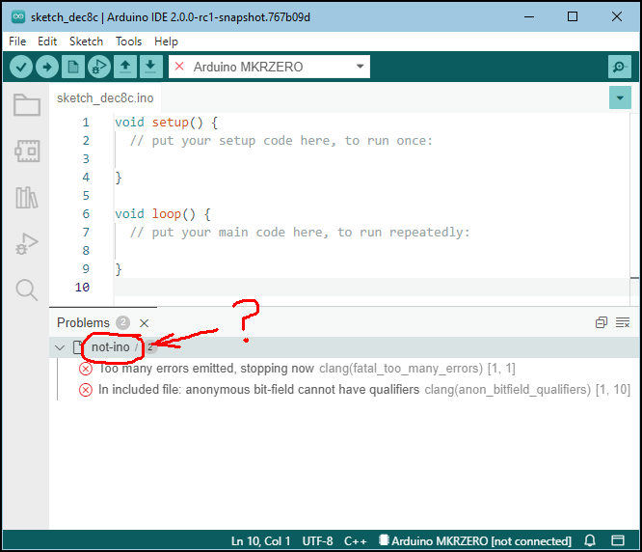Open the Debug panel in sidebar
Image resolution: width=642 pixels, height=552 pixels.
27,244
